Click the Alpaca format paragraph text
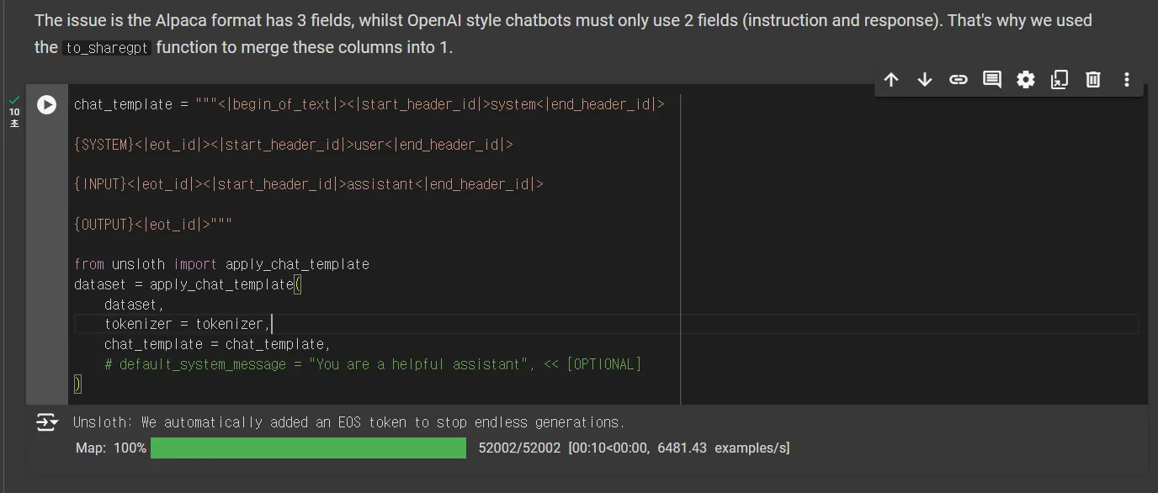The height and width of the screenshot is (493, 1158). click(562, 20)
